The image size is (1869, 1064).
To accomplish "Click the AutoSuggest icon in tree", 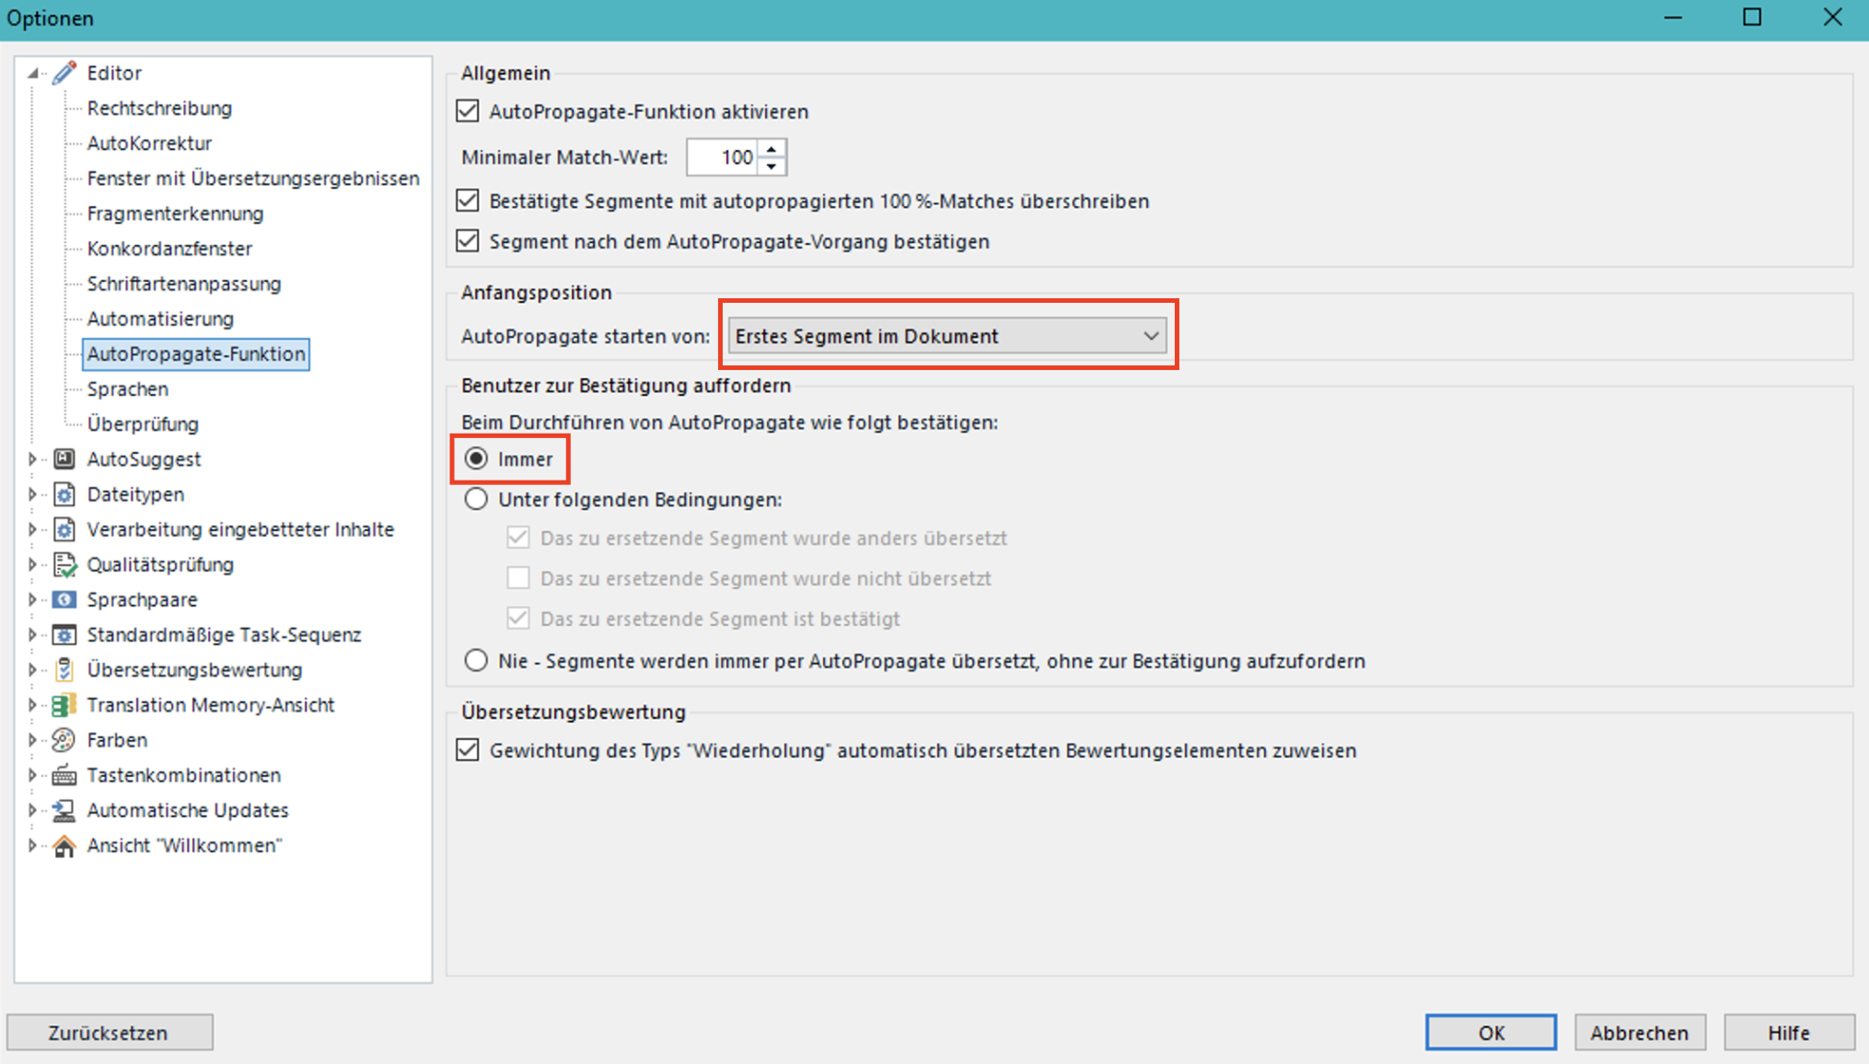I will click(64, 459).
